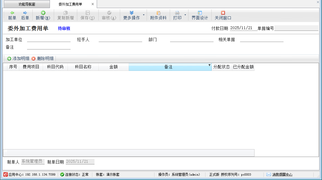Create a new record with 新增(N)
Screen dimensions: 322x180
point(43,15)
